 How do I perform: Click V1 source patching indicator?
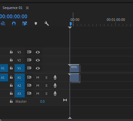click(4, 68)
